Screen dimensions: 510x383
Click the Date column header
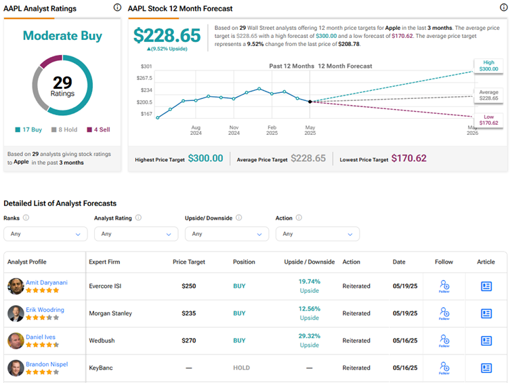pyautogui.click(x=399, y=262)
